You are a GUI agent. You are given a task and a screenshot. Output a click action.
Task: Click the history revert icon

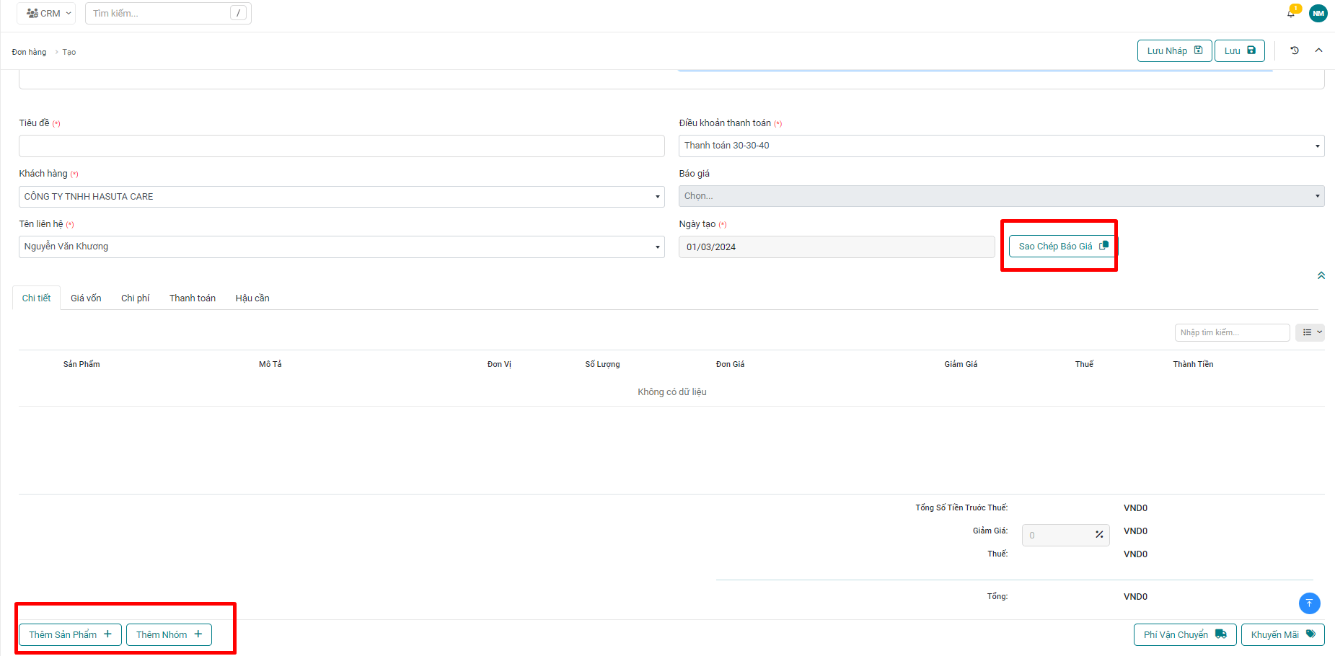1295,50
